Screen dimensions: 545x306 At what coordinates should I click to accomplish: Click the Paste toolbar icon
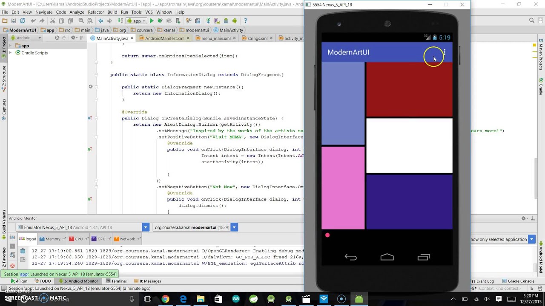coord(70,21)
